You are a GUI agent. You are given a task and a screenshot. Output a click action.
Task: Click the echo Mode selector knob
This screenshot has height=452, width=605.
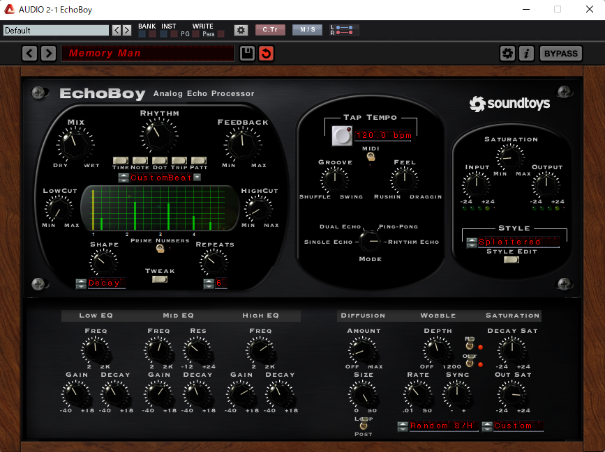coord(370,241)
